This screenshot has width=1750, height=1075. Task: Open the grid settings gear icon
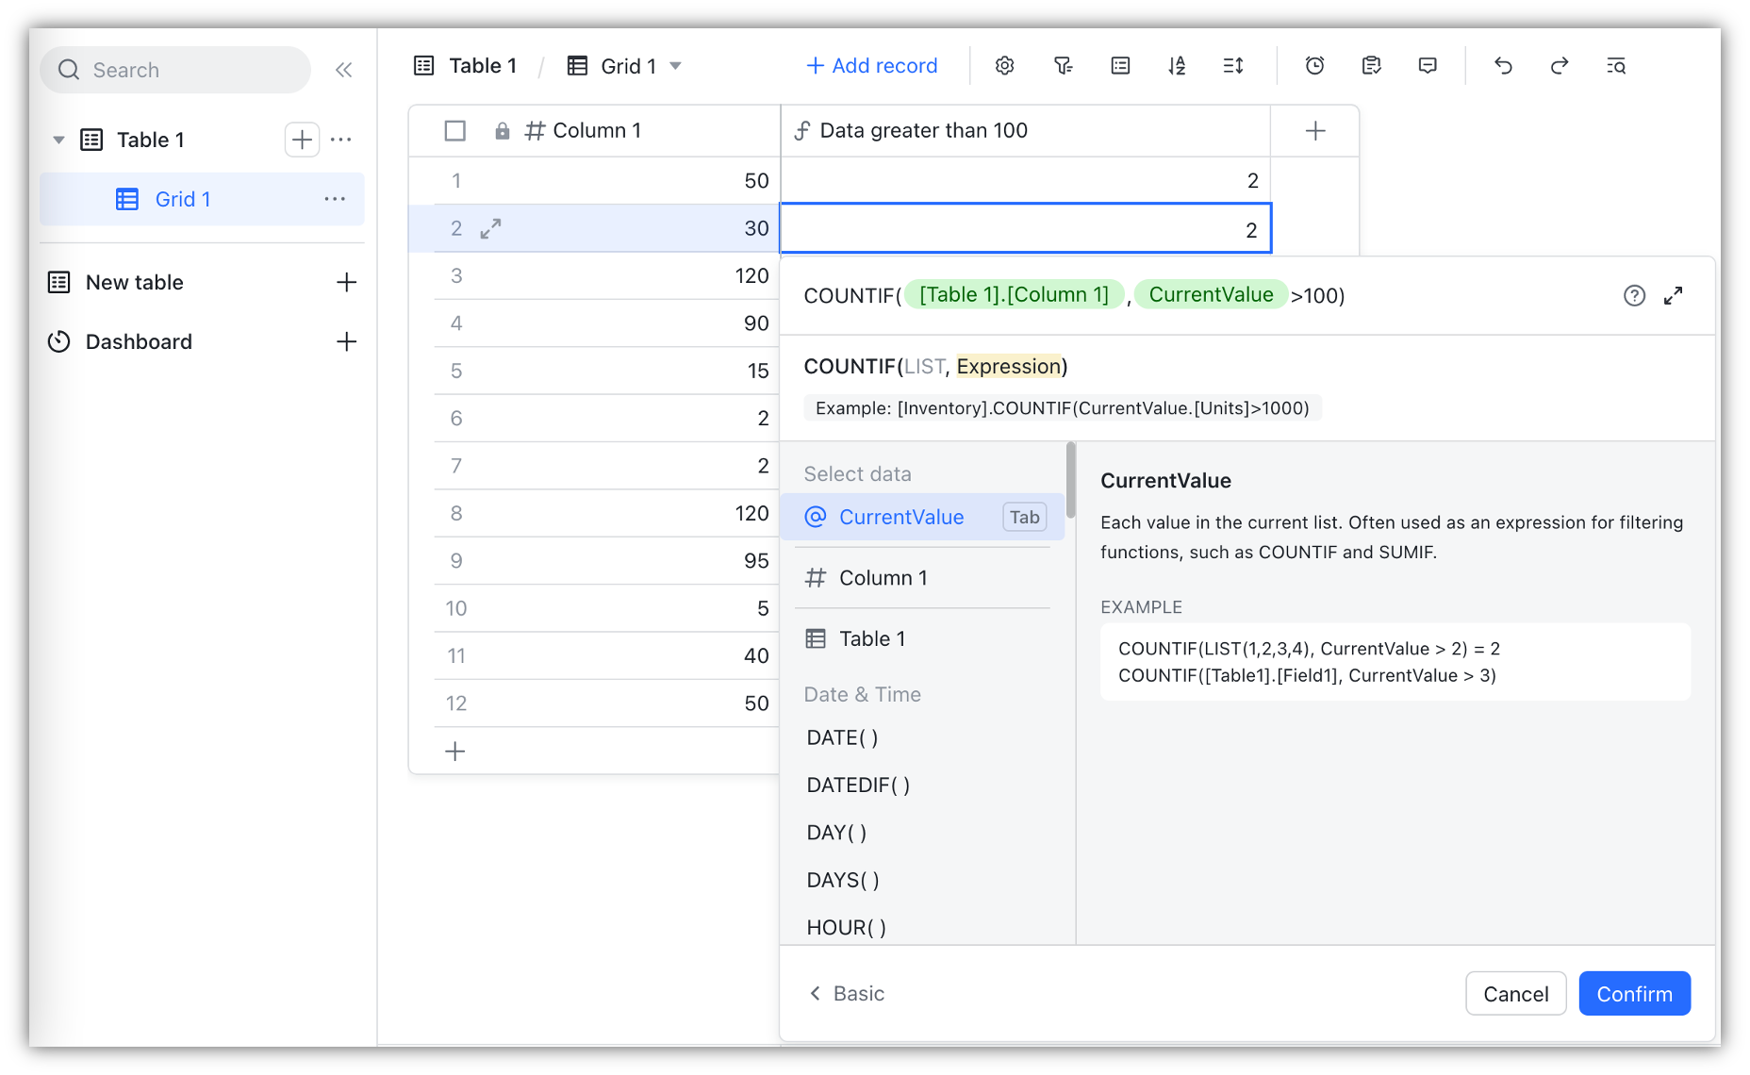coord(1004,66)
